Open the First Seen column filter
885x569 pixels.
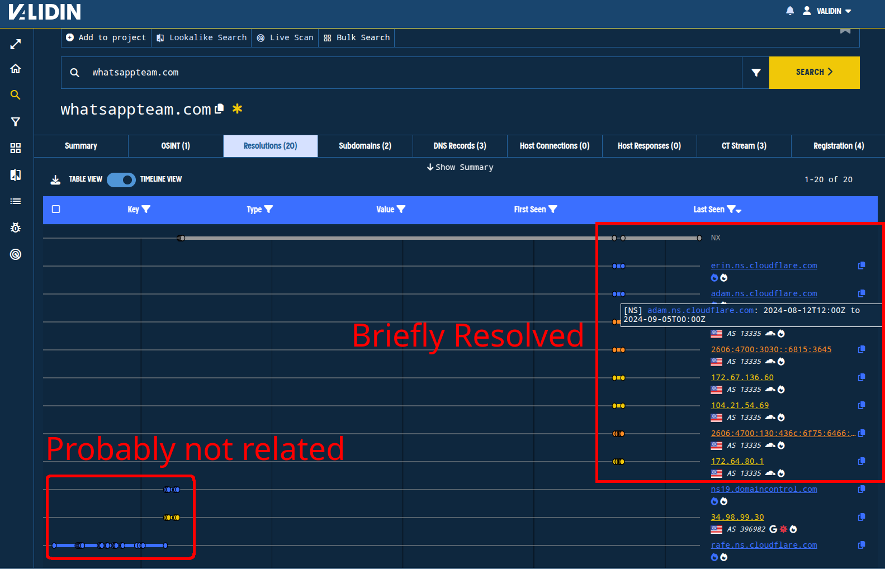coord(553,209)
